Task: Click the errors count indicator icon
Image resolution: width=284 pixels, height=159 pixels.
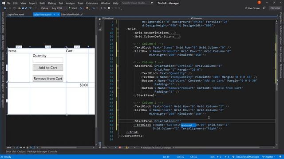Action: tap(120, 148)
